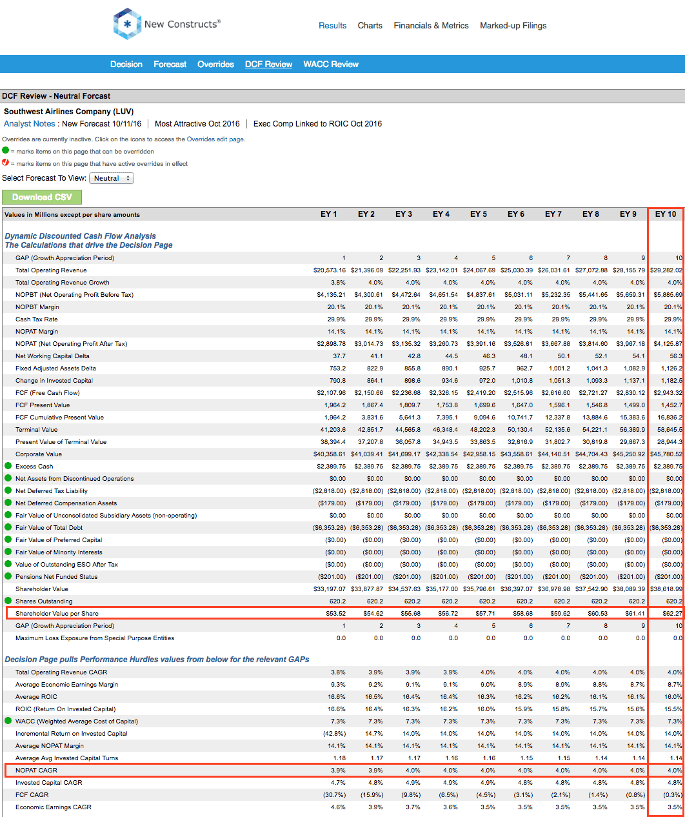Switch to the WACC Review tab

click(x=331, y=65)
